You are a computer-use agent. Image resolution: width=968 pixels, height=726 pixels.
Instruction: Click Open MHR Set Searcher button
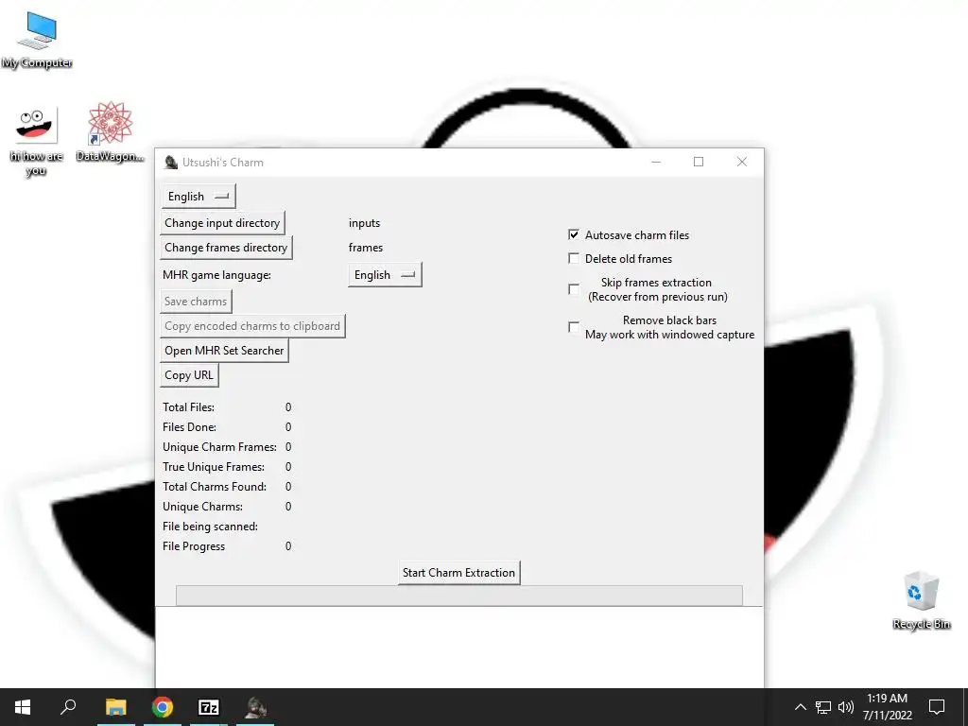[224, 351]
